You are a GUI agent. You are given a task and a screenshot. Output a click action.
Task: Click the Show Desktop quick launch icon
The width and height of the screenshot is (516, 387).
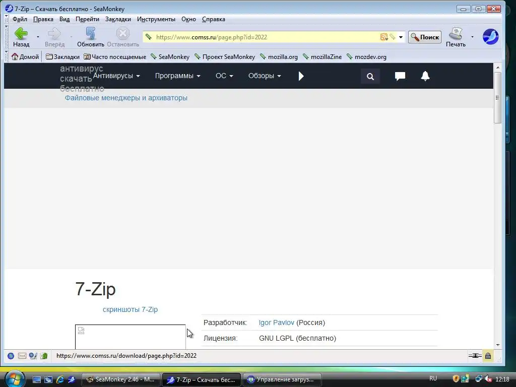pos(37,379)
